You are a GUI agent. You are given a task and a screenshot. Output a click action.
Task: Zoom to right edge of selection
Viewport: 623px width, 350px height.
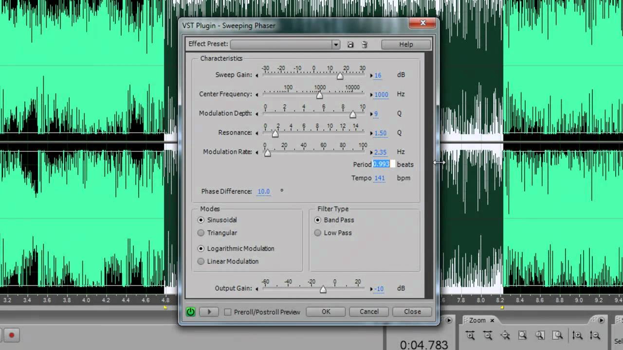pyautogui.click(x=557, y=335)
